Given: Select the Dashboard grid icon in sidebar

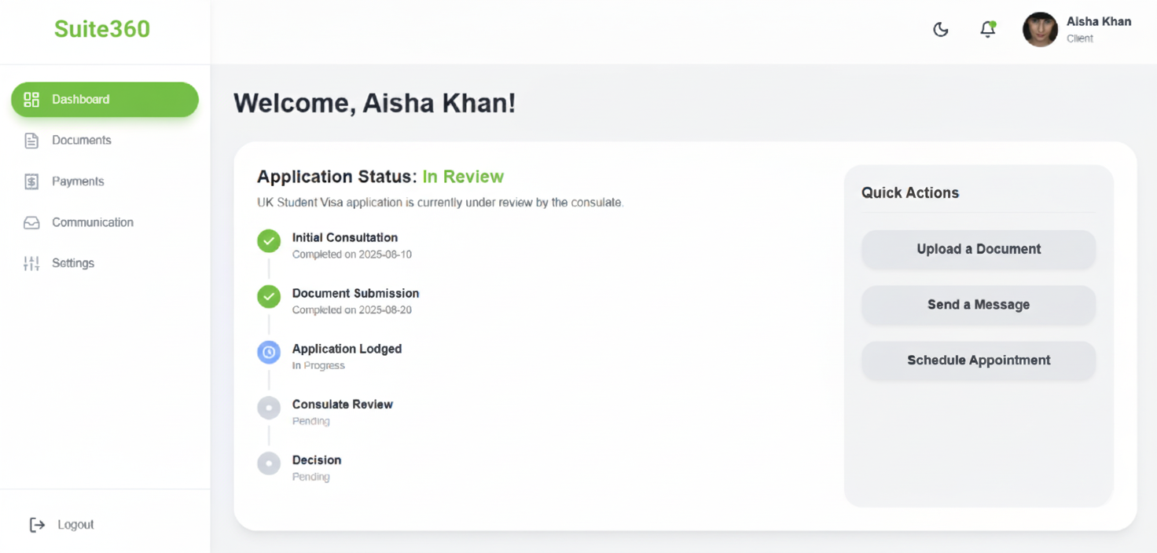Looking at the screenshot, I should pyautogui.click(x=31, y=100).
